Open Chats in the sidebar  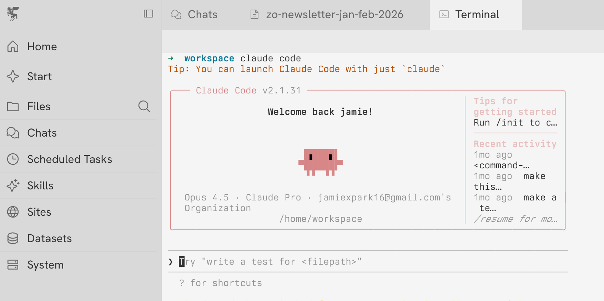[x=42, y=133]
